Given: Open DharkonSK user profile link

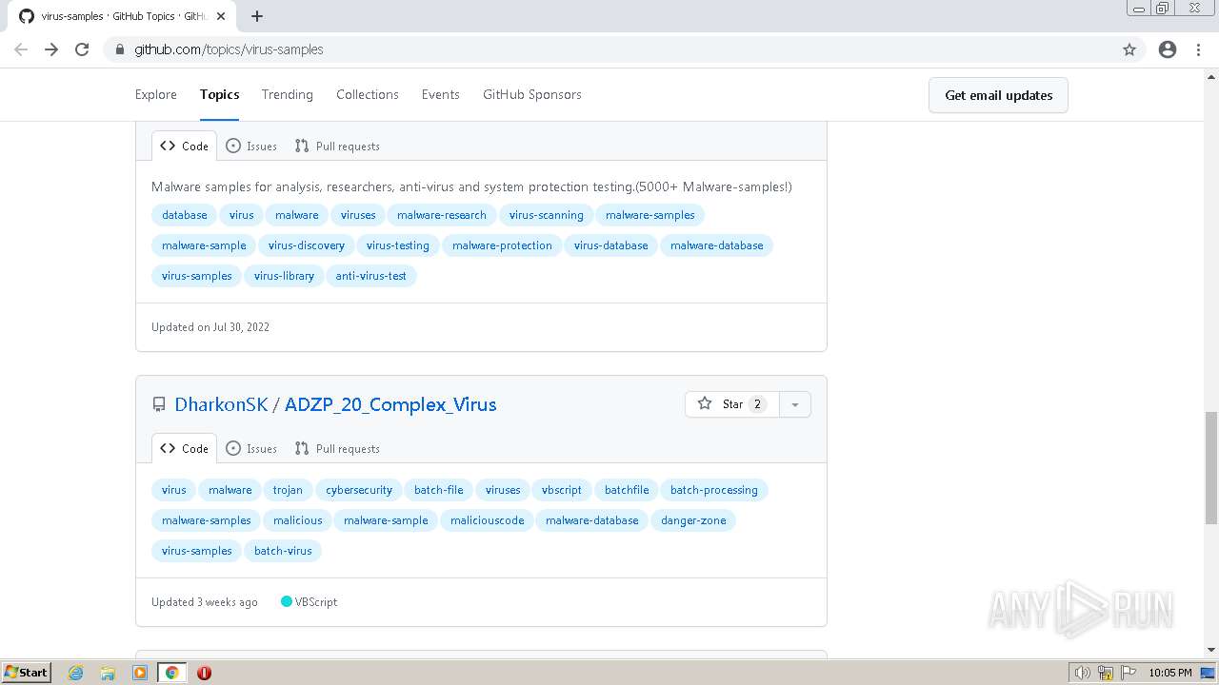Looking at the screenshot, I should click(x=221, y=404).
